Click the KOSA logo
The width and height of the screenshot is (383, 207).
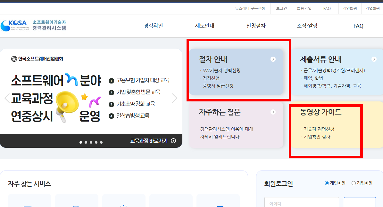(x=14, y=25)
